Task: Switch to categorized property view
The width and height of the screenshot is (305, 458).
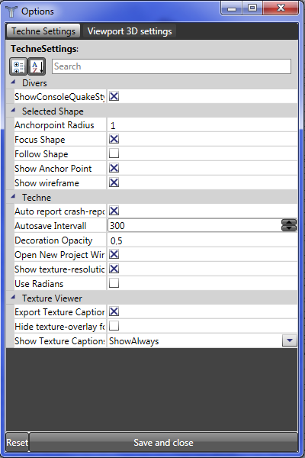Action: pyautogui.click(x=18, y=66)
